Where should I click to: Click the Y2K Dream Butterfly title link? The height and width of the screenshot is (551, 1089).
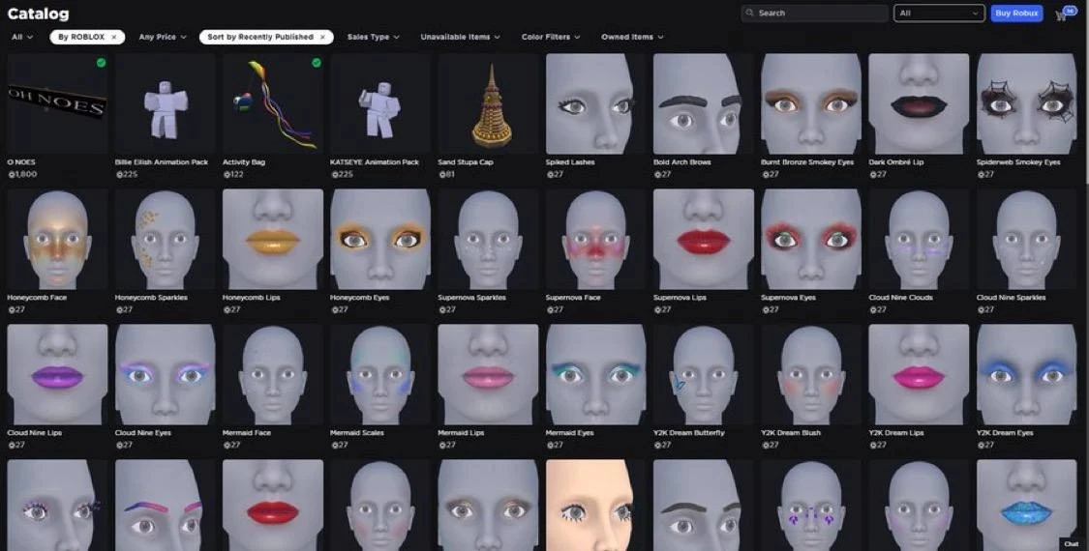point(689,433)
